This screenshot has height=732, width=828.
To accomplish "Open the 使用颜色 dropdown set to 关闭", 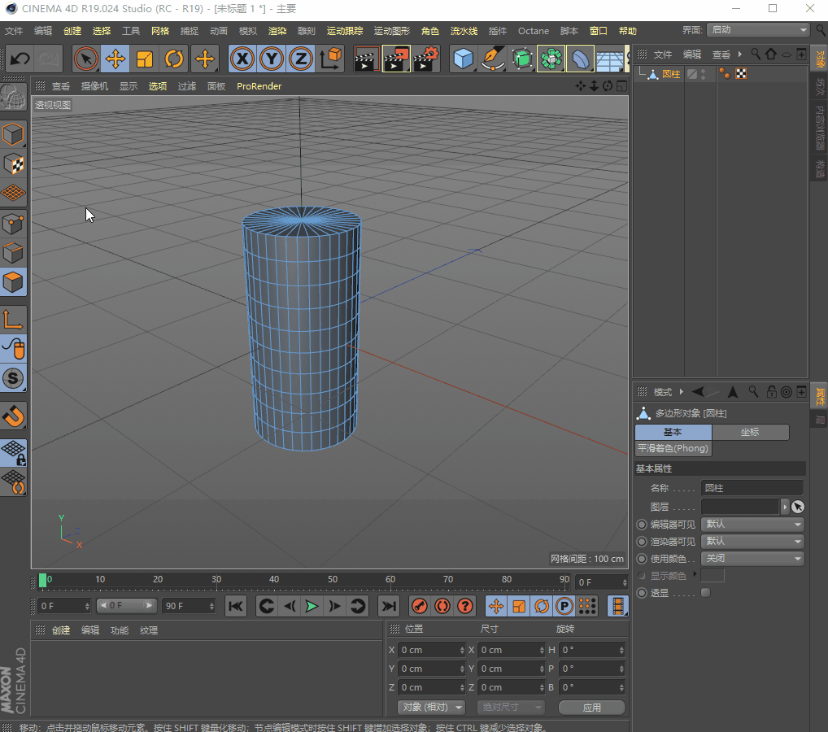I will pyautogui.click(x=752, y=559).
